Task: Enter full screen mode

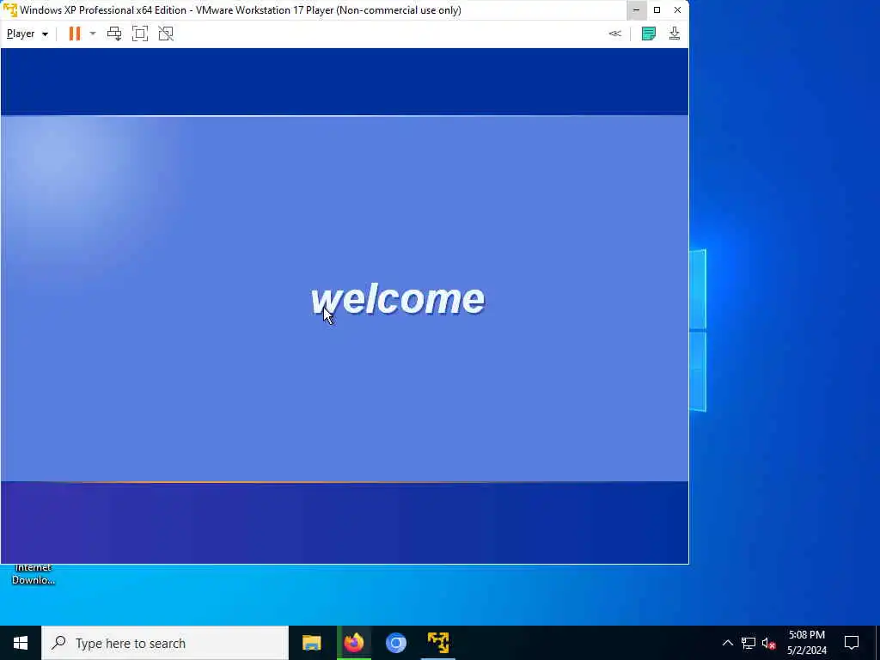Action: pyautogui.click(x=140, y=34)
